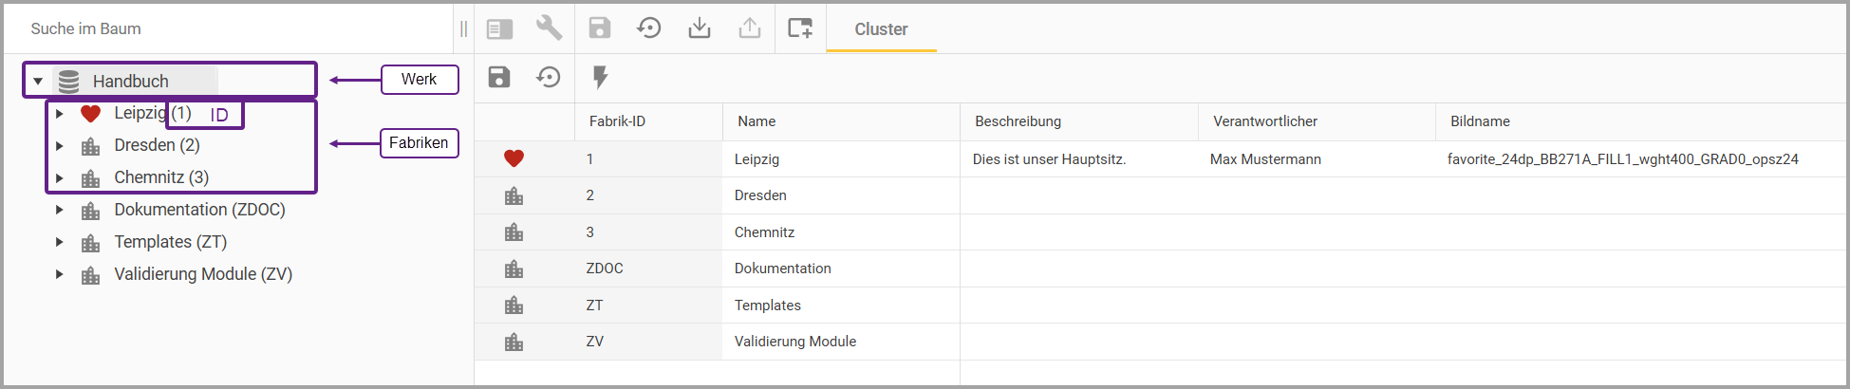Click the Verantwortlicher column header
The height and width of the screenshot is (389, 1850).
coord(1264,121)
